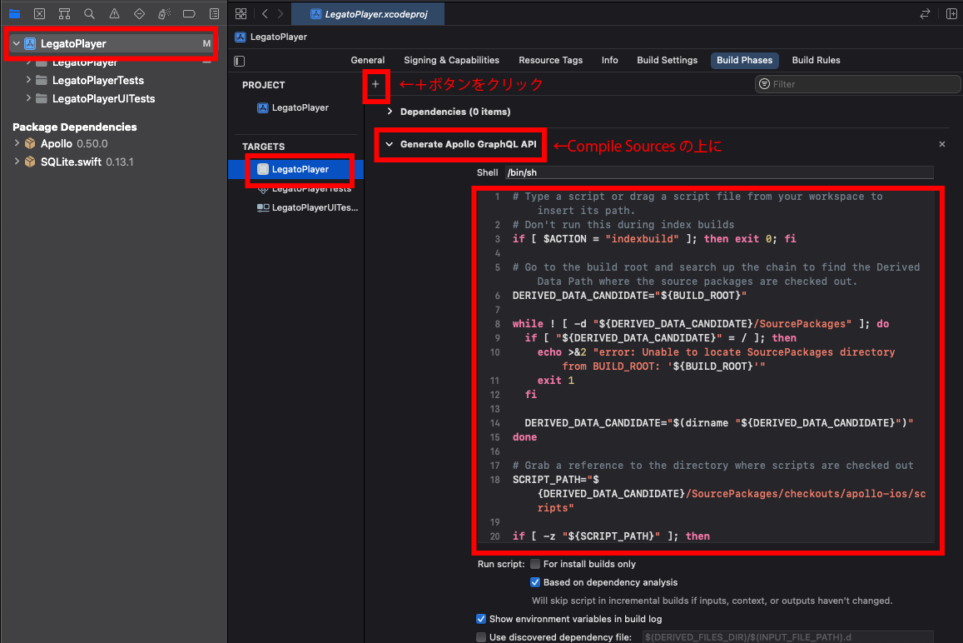Go forward with the right chevron
This screenshot has width=963, height=643.
280,13
